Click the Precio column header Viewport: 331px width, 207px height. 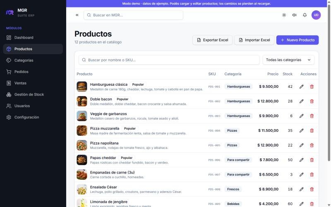pyautogui.click(x=273, y=74)
